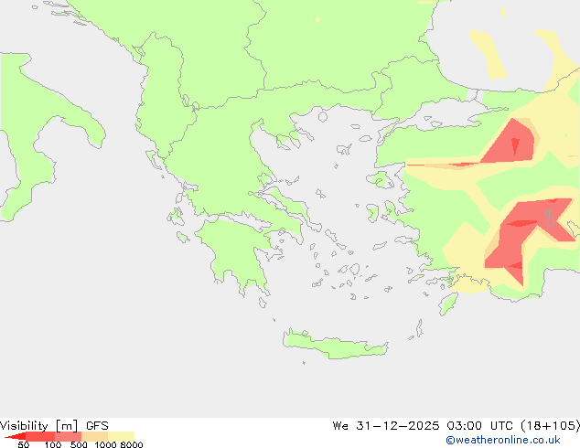Viewport: 580px width, 448px height.
Task: Open the weatheronline.co.uk link
Action: point(503,440)
